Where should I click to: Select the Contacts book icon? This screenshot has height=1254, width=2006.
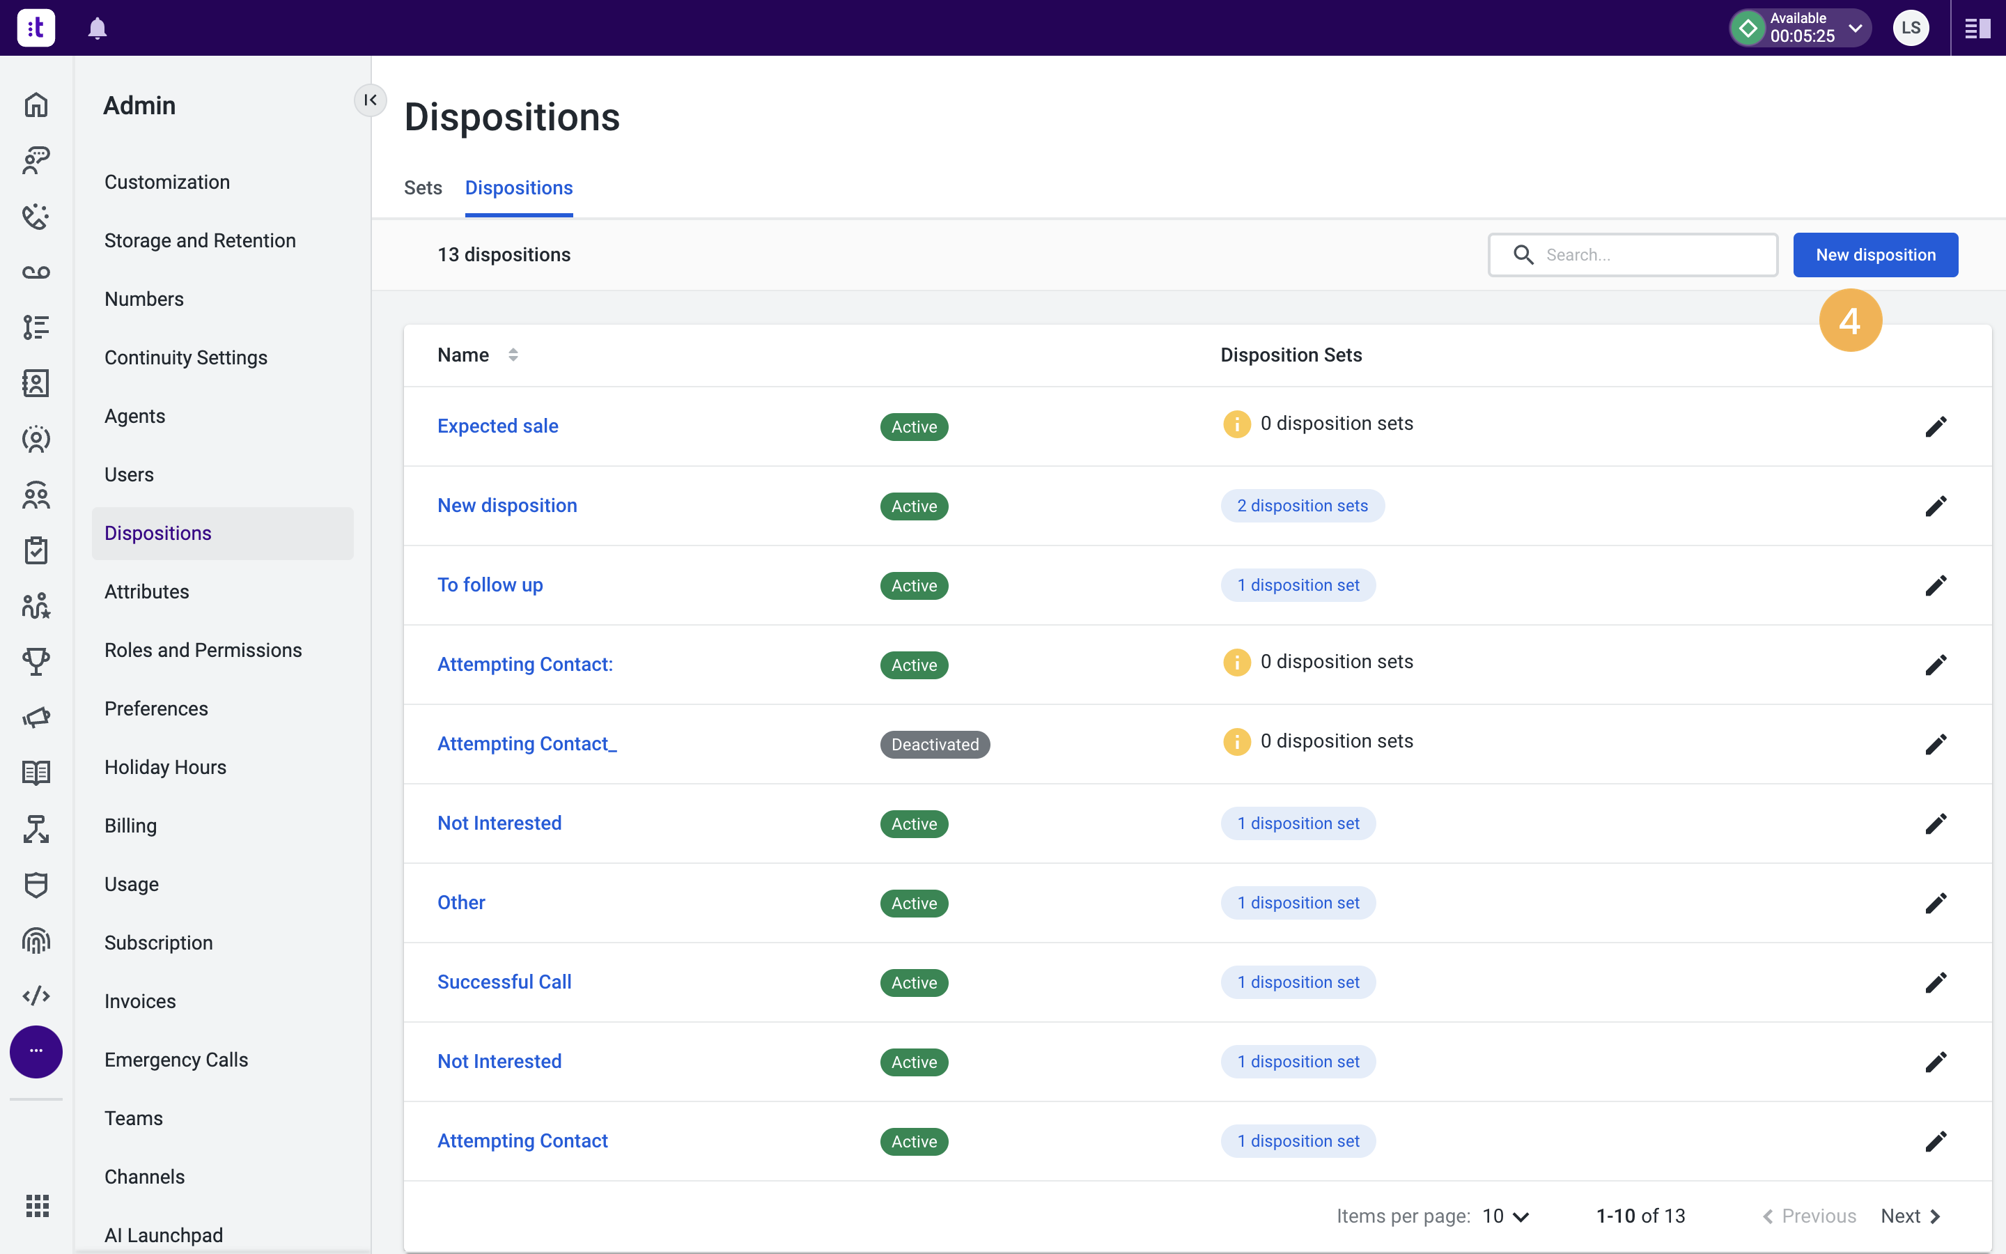click(x=36, y=383)
